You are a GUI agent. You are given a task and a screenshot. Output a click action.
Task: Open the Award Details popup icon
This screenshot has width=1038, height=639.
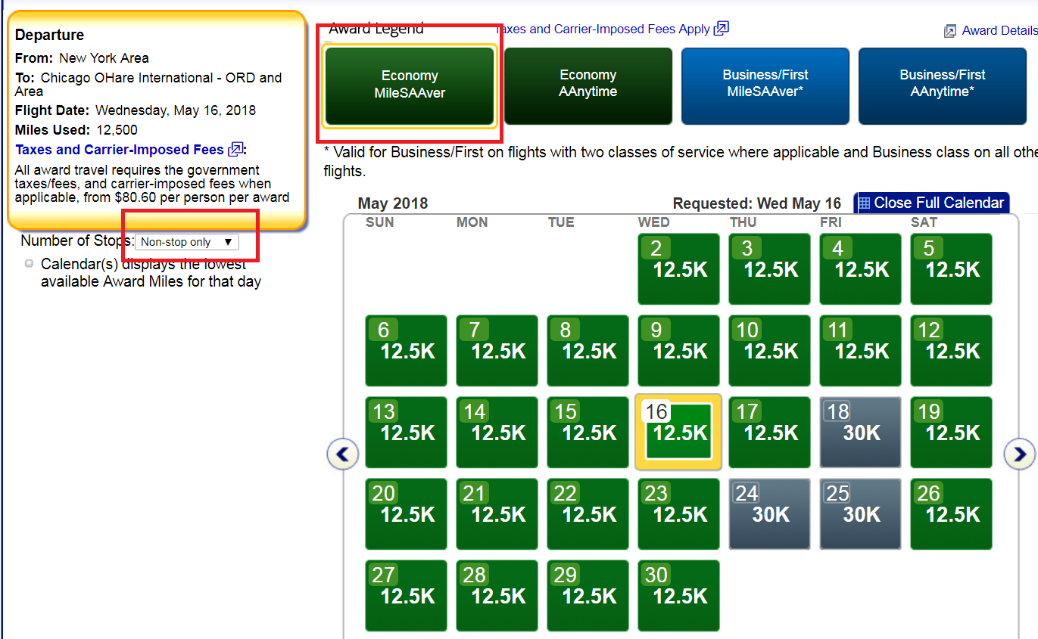pos(950,31)
